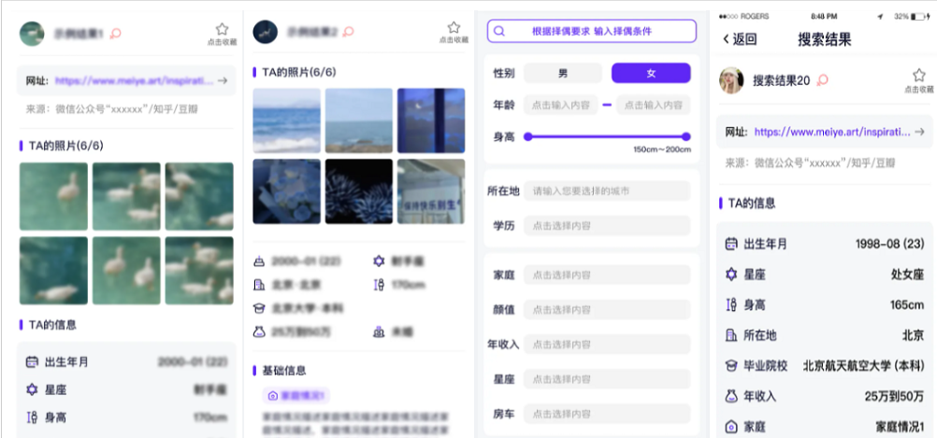Open the first ocean wave photo thumbnail

[286, 120]
